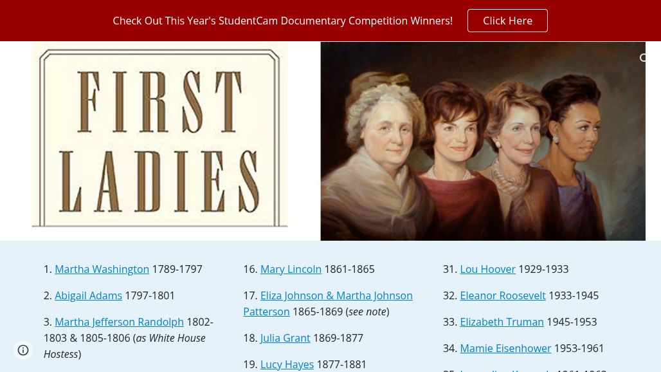Select the Mamie Eisenhower link
Viewport: 661px width, 372px height.
click(505, 348)
